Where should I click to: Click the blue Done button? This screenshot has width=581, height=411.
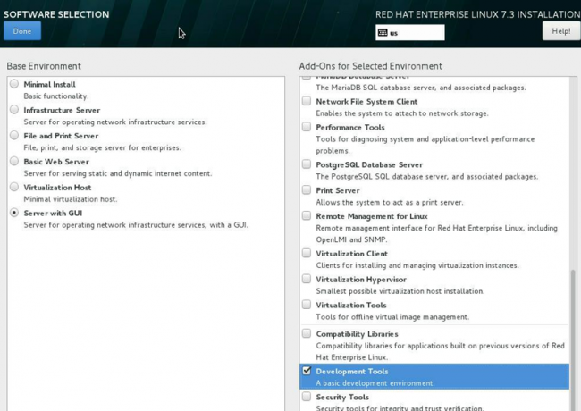(x=22, y=31)
